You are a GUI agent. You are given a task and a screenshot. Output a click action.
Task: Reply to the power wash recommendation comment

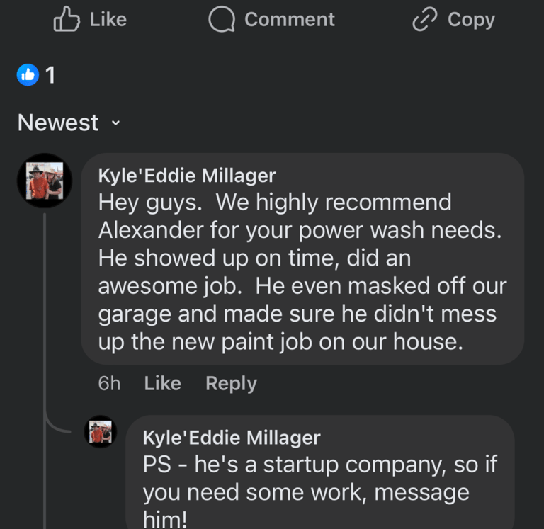click(x=231, y=383)
